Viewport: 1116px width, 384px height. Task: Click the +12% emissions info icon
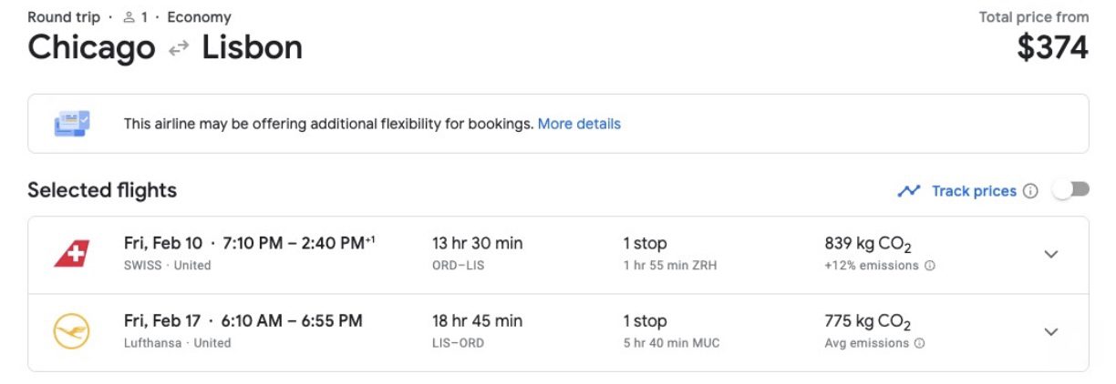coord(930,266)
